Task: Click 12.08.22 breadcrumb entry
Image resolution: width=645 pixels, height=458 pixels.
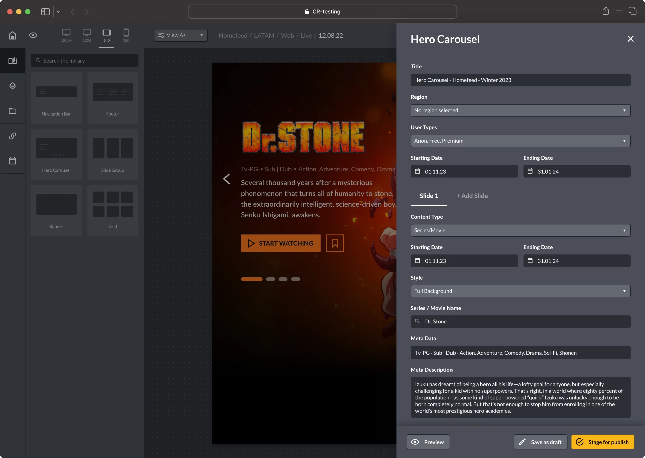Action: coord(331,35)
